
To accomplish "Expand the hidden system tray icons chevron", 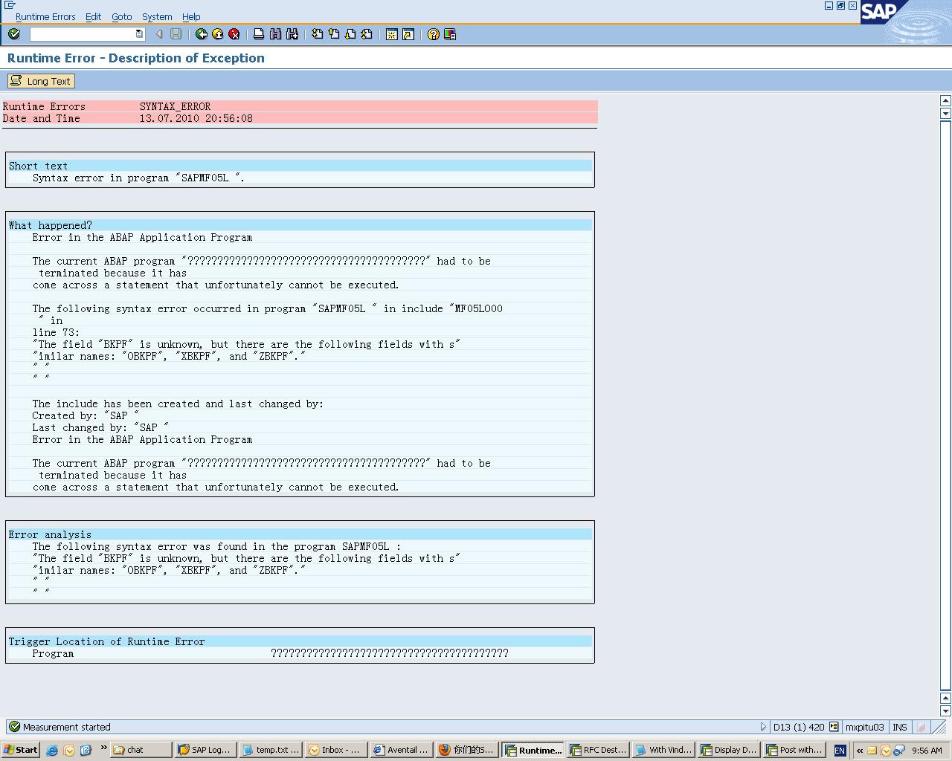I will click(860, 751).
